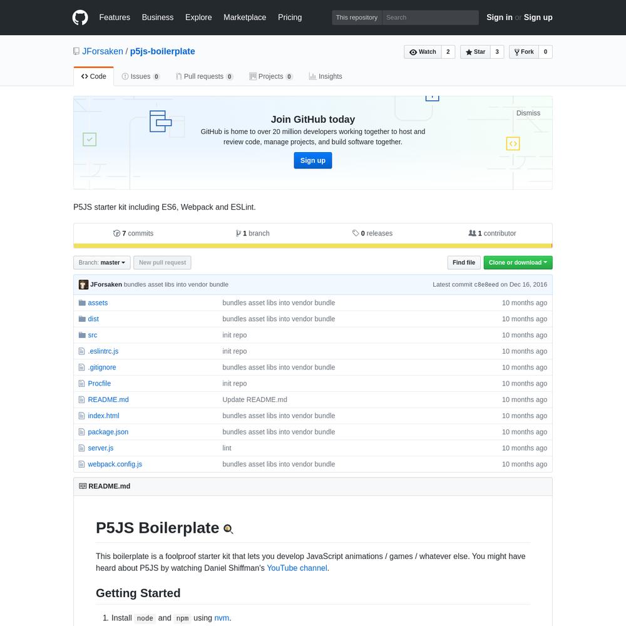Star the p5js-boilerplate repository

[x=475, y=52]
